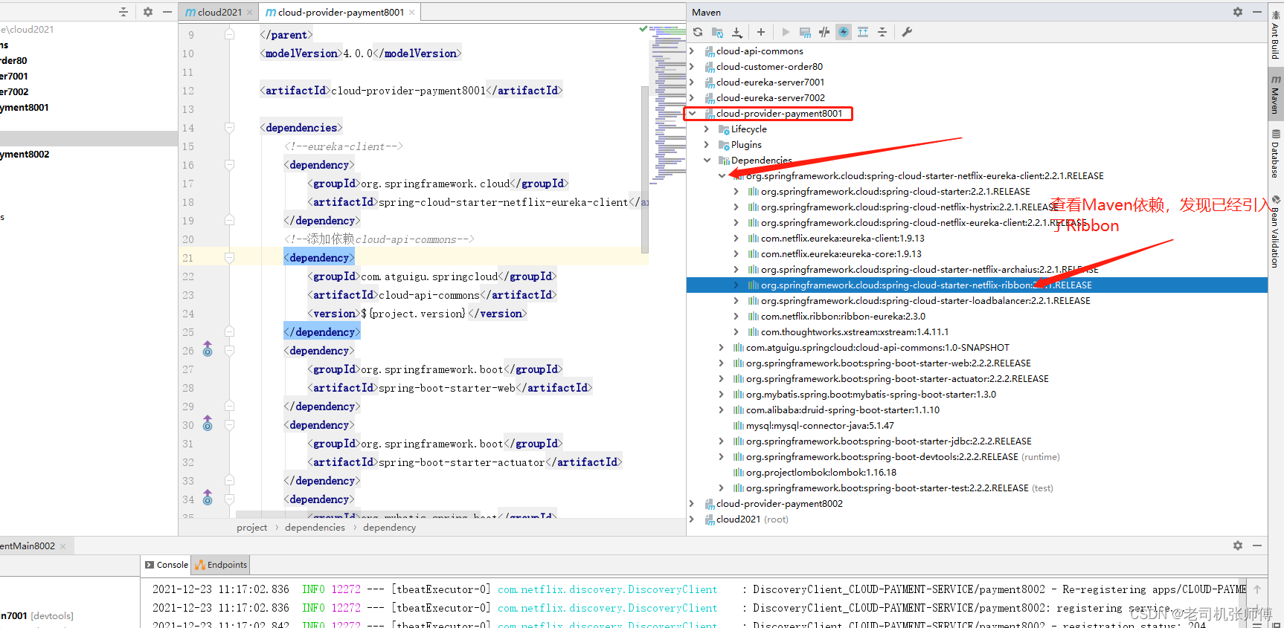Expand cloud-provider-payment8002 Maven module

[692, 504]
